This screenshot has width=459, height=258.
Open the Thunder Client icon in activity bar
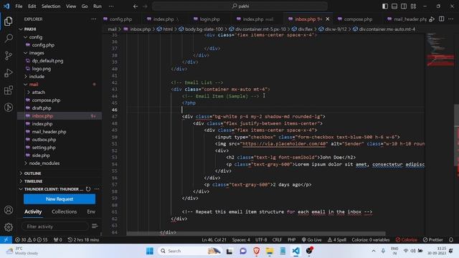tap(9, 107)
